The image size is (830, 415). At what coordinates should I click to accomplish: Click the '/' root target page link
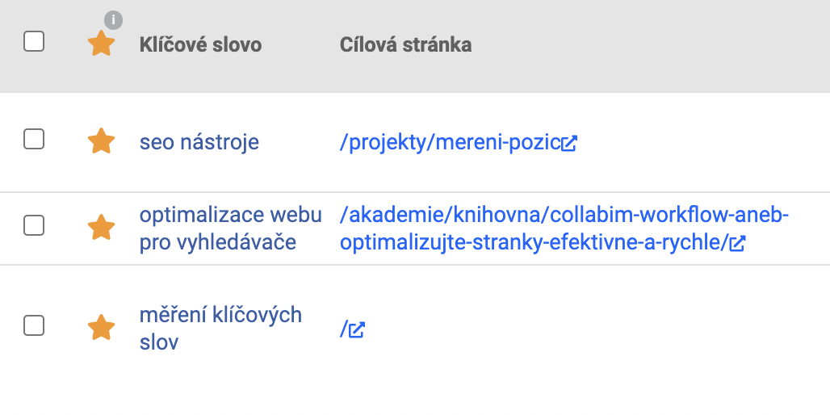point(343,329)
